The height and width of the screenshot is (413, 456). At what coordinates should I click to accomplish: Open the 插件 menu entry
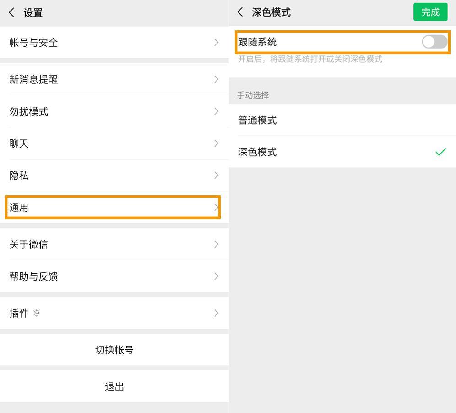(114, 313)
